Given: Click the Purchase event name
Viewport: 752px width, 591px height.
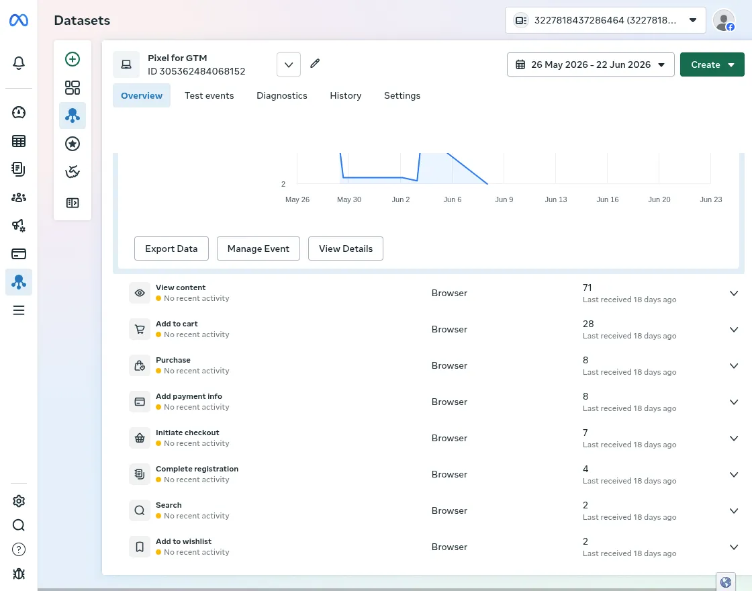Looking at the screenshot, I should click(173, 360).
